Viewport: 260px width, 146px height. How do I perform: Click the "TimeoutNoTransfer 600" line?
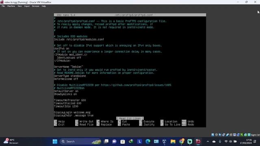(x=70, y=100)
